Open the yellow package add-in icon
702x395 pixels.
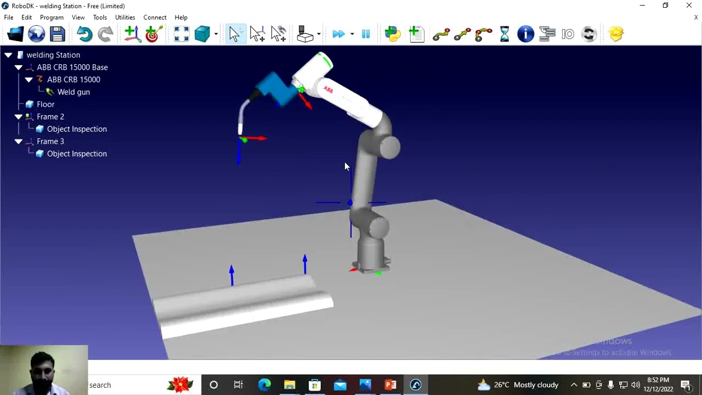point(616,34)
